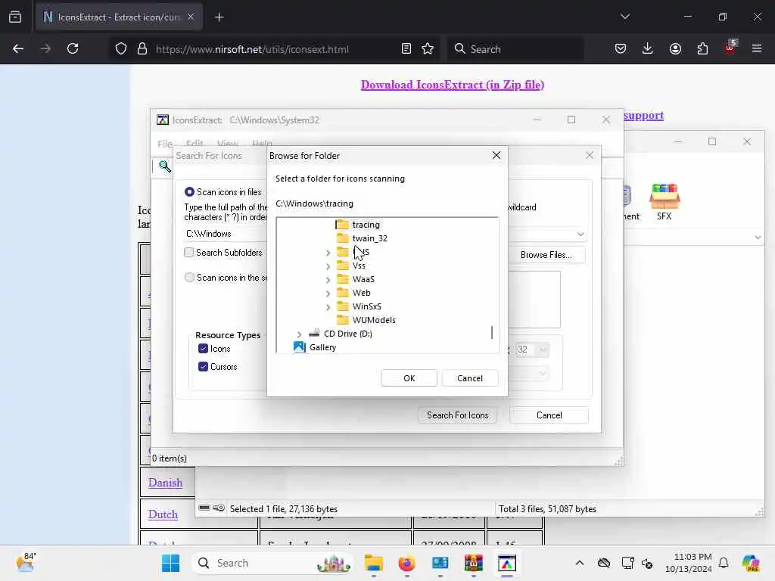Open File Explorer from taskbar
The height and width of the screenshot is (581, 775).
point(374,563)
